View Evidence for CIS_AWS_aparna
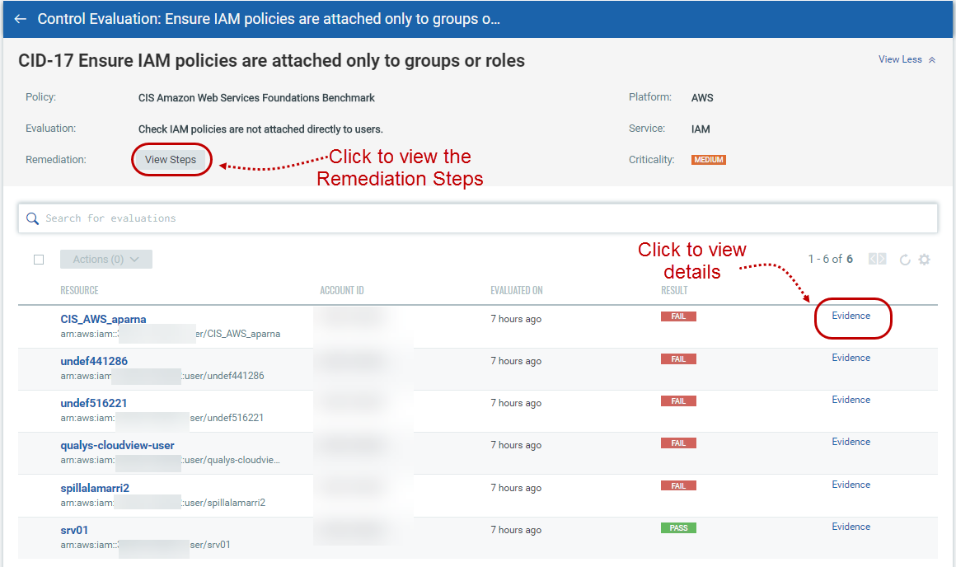Image resolution: width=956 pixels, height=567 pixels. coord(851,316)
